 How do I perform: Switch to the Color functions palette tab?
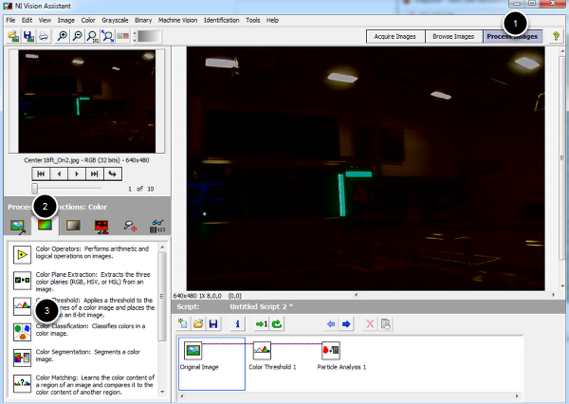click(44, 226)
